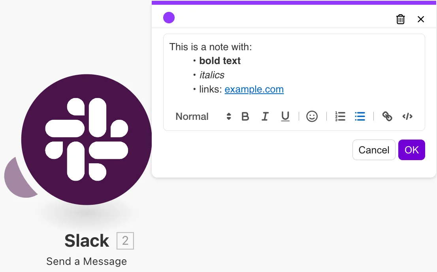437x272 pixels.
Task: Insert code block with code icon
Action: pyautogui.click(x=407, y=117)
